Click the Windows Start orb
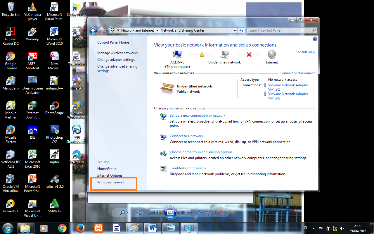This screenshot has width=374, height=234. (8, 228)
